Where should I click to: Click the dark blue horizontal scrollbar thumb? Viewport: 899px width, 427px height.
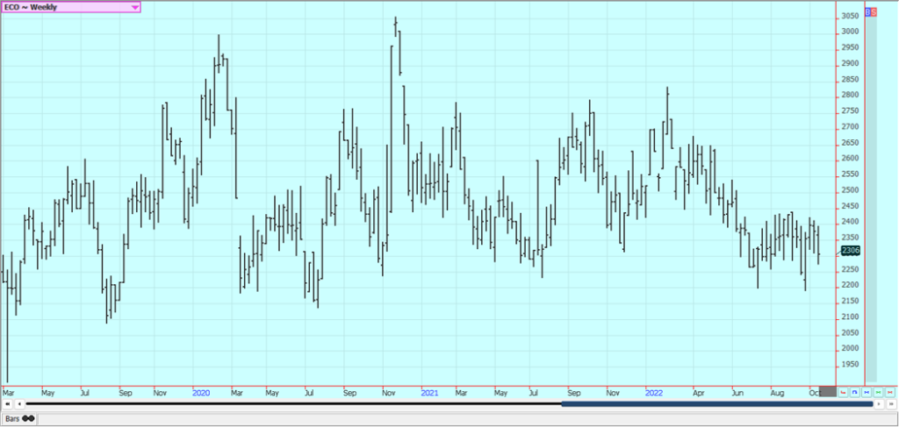[716, 404]
